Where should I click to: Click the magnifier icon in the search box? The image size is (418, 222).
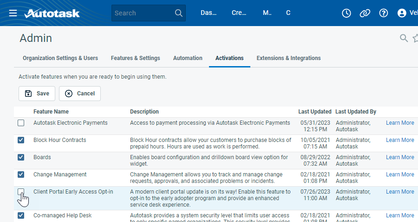tap(179, 13)
